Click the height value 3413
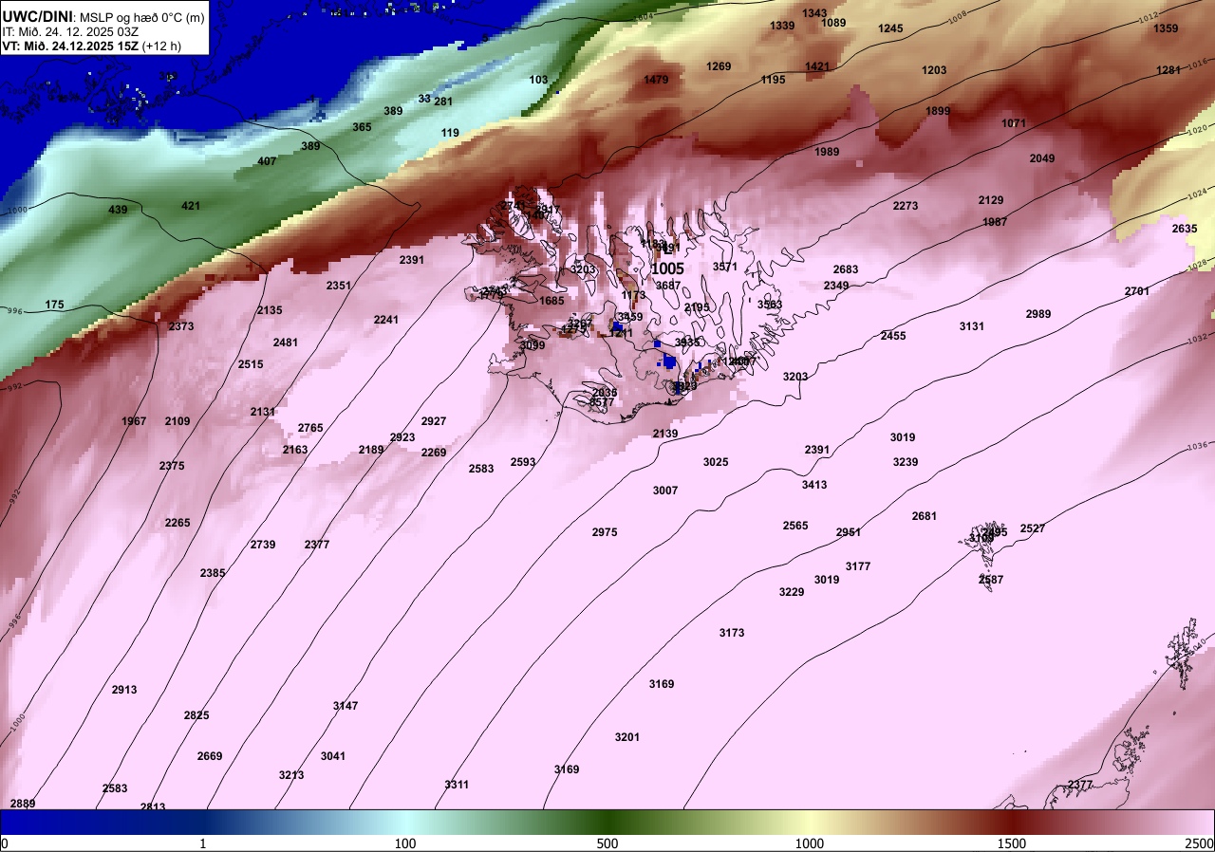 814,485
